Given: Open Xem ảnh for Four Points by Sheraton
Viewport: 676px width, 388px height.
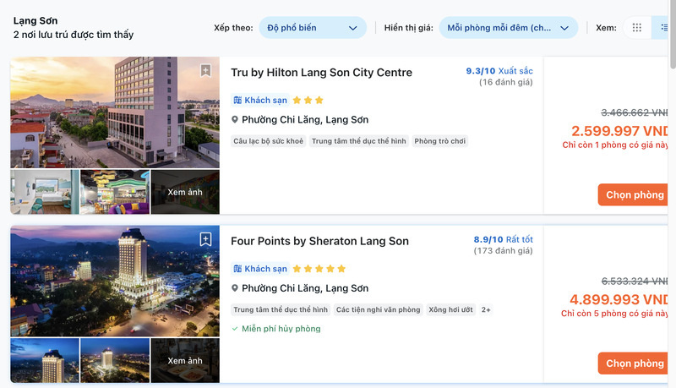Looking at the screenshot, I should click(185, 361).
